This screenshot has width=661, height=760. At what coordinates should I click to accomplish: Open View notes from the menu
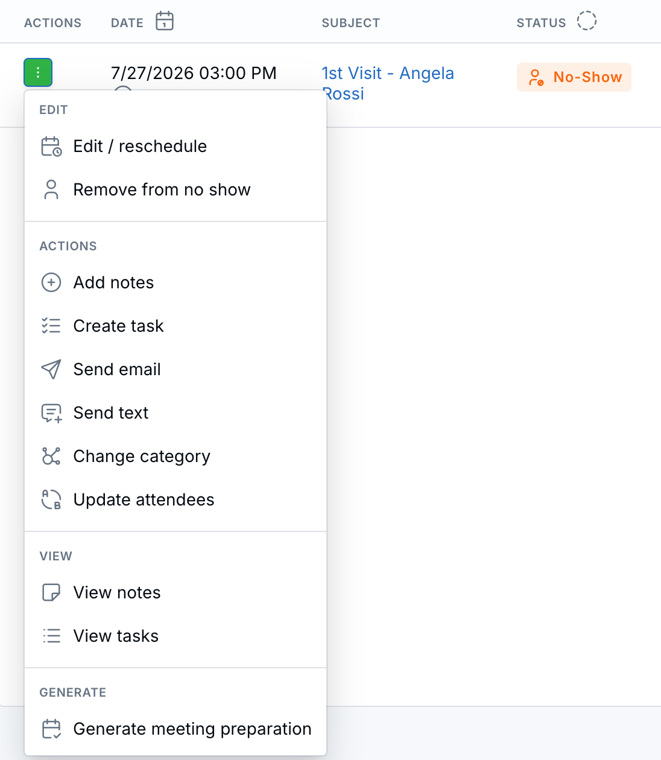point(176,592)
